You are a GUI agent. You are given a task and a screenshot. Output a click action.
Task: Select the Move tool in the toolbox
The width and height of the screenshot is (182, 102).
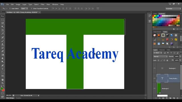coord(3,16)
